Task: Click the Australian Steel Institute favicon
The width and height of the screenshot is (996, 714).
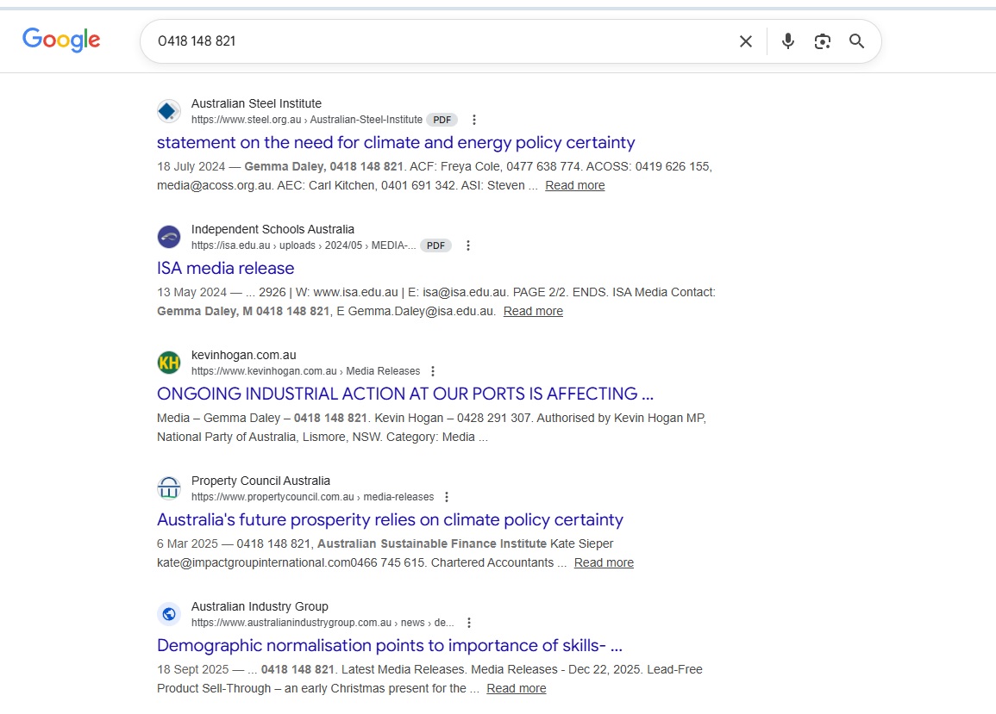Action: tap(169, 111)
